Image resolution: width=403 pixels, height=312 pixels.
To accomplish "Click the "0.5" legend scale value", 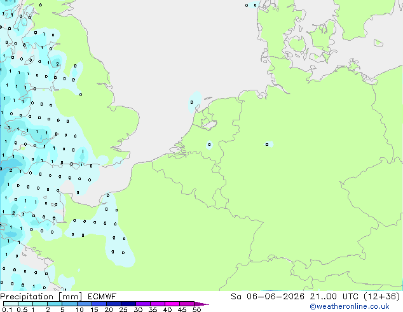I will point(22,309).
